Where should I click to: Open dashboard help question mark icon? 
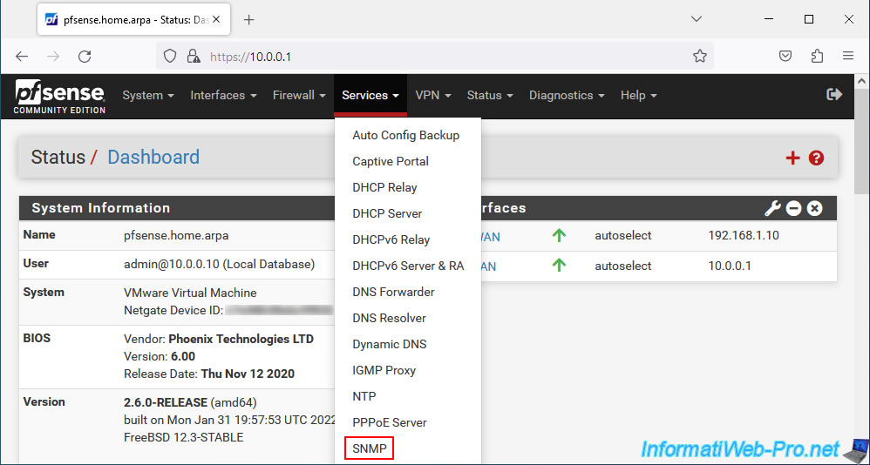pos(816,158)
